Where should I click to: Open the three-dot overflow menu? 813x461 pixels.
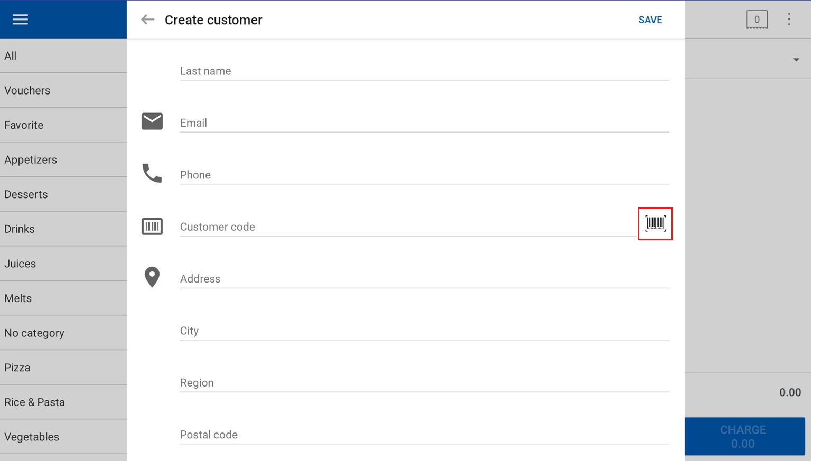(x=789, y=20)
